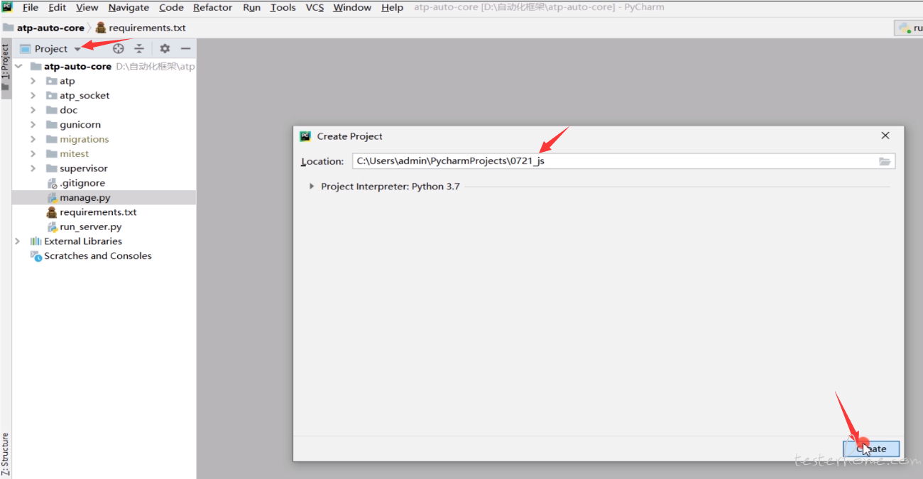Toggle the 1: Project side tab
This screenshot has height=479, width=923.
click(6, 69)
